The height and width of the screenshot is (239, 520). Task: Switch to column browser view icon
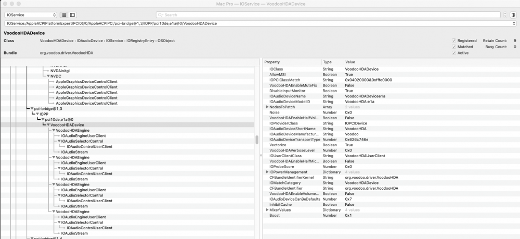[72, 15]
